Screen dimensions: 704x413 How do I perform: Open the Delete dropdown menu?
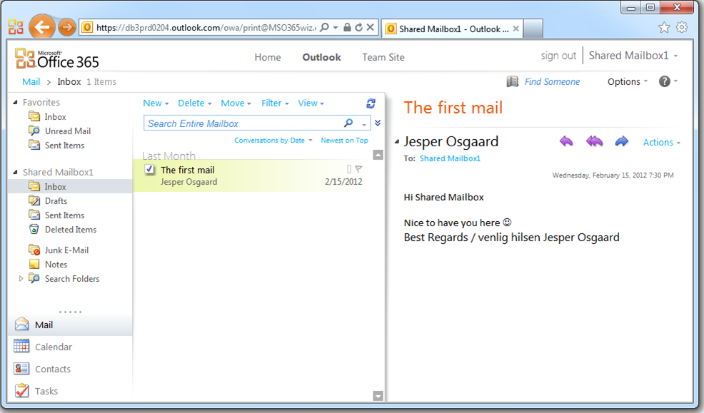pos(194,103)
